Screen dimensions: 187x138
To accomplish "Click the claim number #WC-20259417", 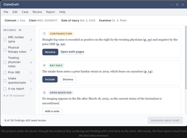I will (x=47, y=21).
